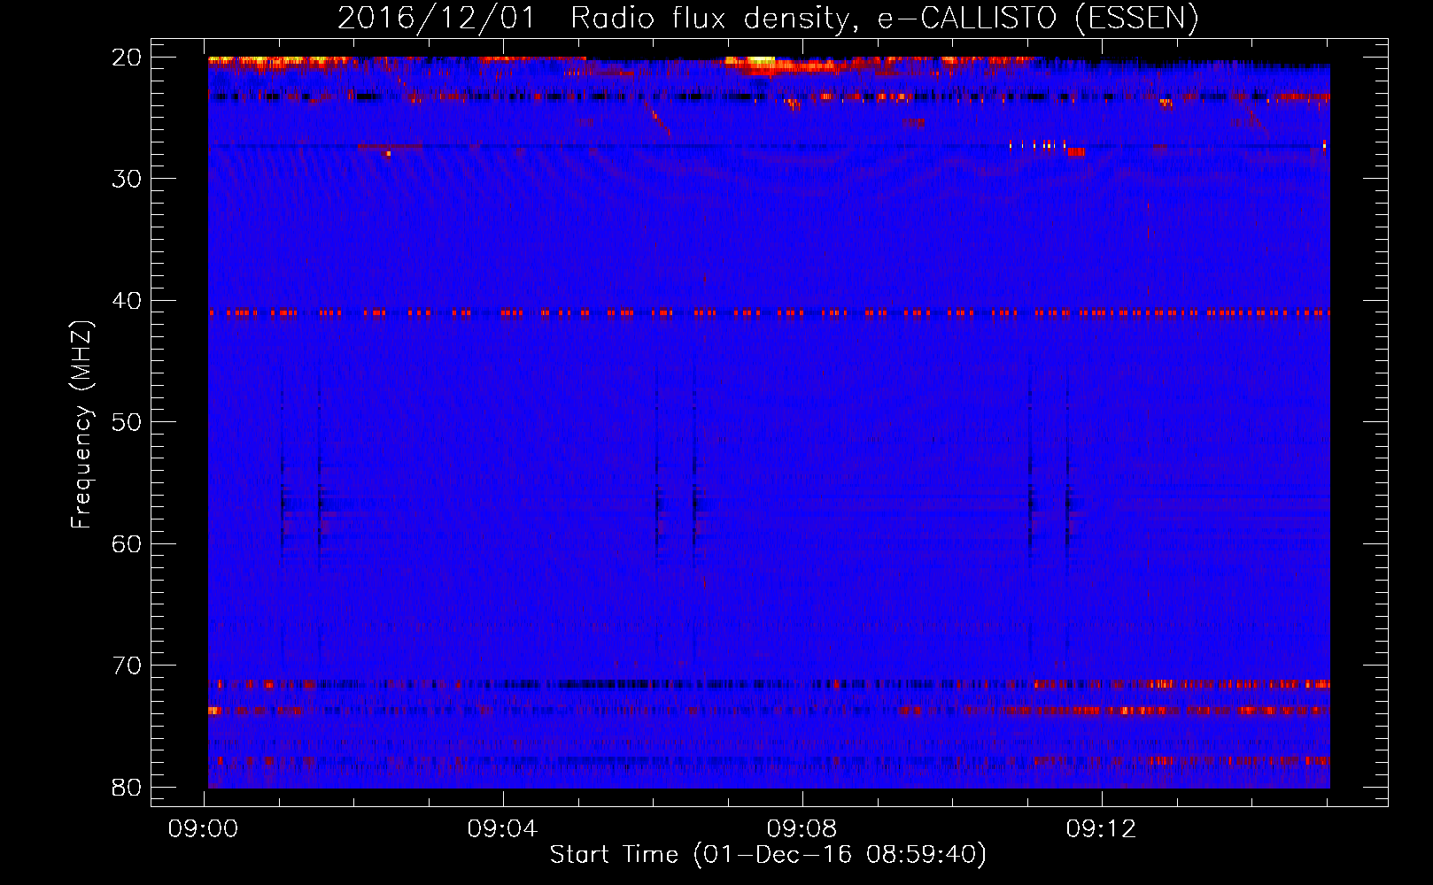The image size is (1433, 885).
Task: Click the 'Frequency (MHZ)' axis label
Action: [81, 425]
